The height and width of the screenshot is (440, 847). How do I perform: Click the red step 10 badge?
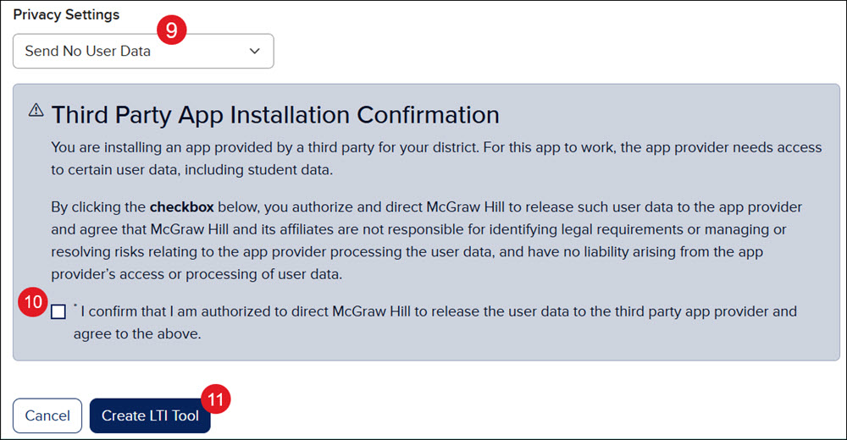coord(33,302)
